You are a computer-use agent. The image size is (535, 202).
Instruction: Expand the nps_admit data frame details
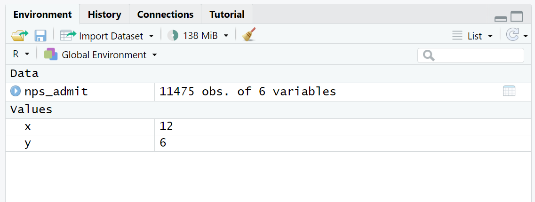[x=16, y=91]
